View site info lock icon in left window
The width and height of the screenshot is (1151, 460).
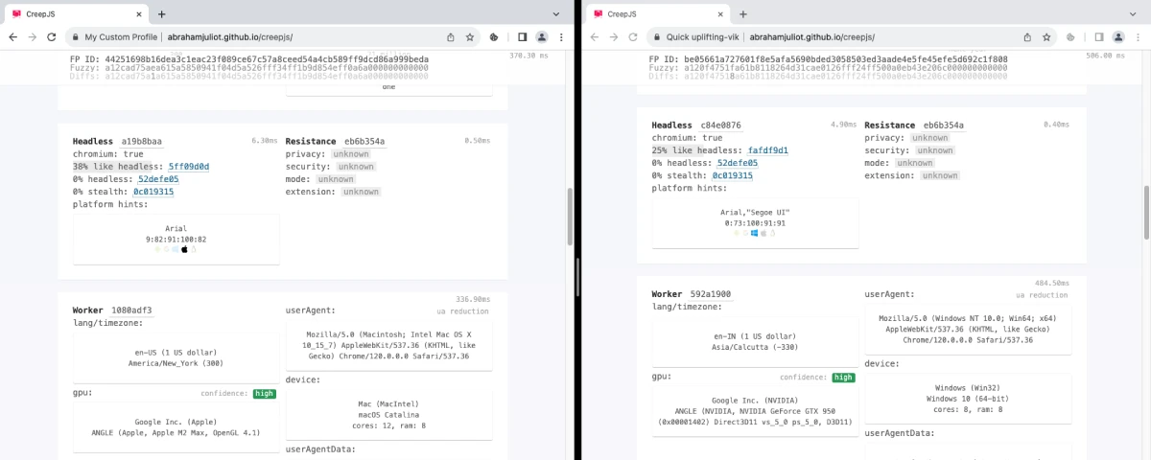(76, 36)
